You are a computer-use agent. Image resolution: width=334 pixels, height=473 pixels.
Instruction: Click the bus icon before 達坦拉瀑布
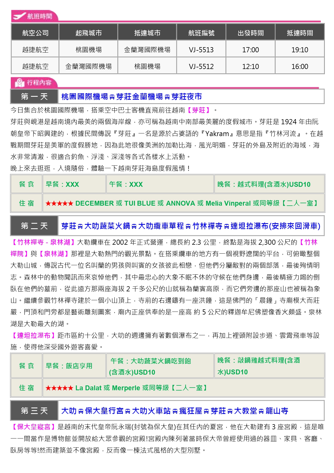coord(226,226)
